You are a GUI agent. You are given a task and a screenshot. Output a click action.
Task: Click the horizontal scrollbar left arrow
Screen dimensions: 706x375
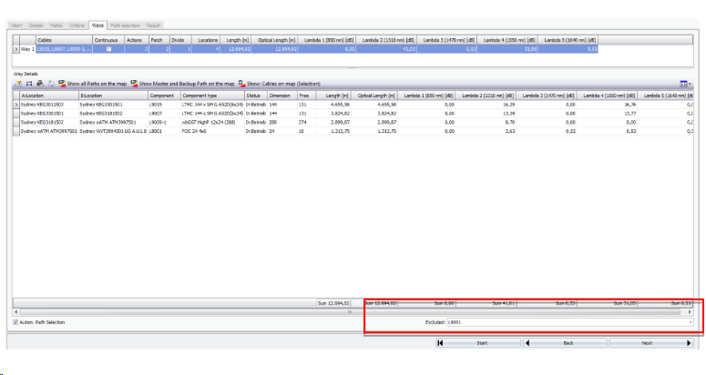click(16, 311)
